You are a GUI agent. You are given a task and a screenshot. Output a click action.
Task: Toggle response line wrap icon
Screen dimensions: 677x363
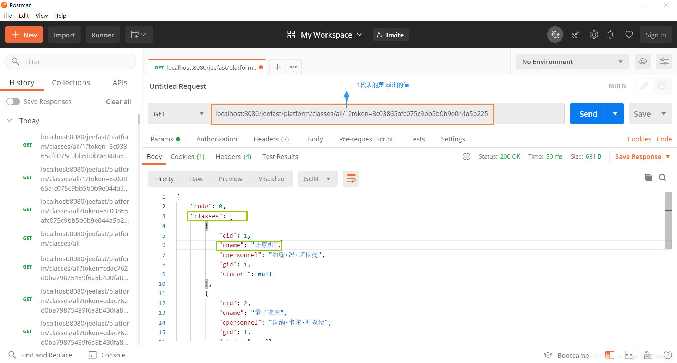(351, 179)
